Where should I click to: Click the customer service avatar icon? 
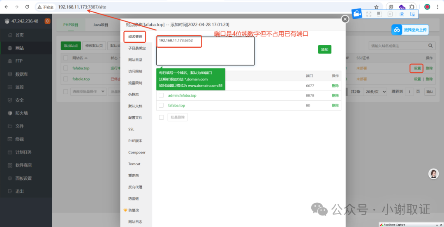[x=433, y=174]
